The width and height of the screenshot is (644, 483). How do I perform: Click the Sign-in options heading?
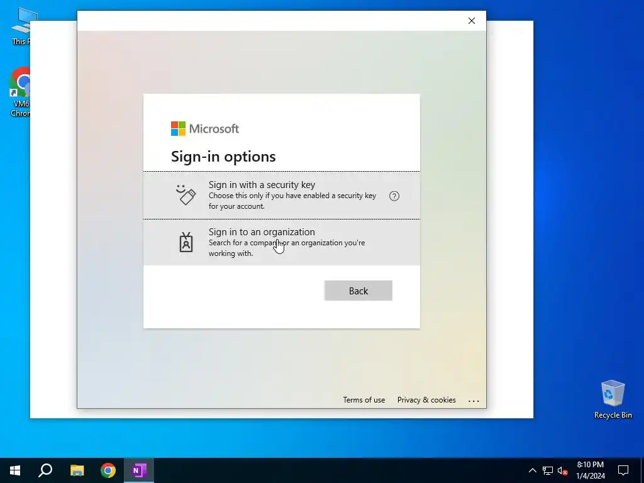coord(223,157)
